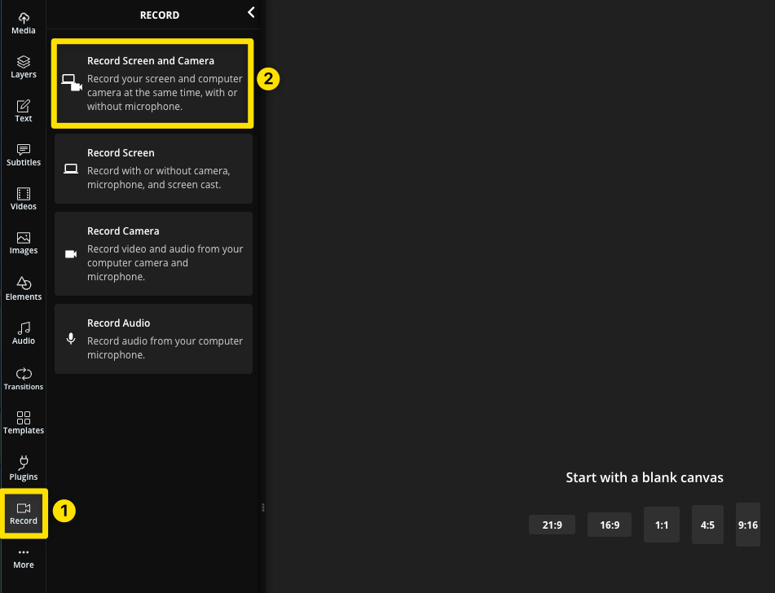Choose the Record Screen option
Image resolution: width=775 pixels, height=593 pixels.
153,169
